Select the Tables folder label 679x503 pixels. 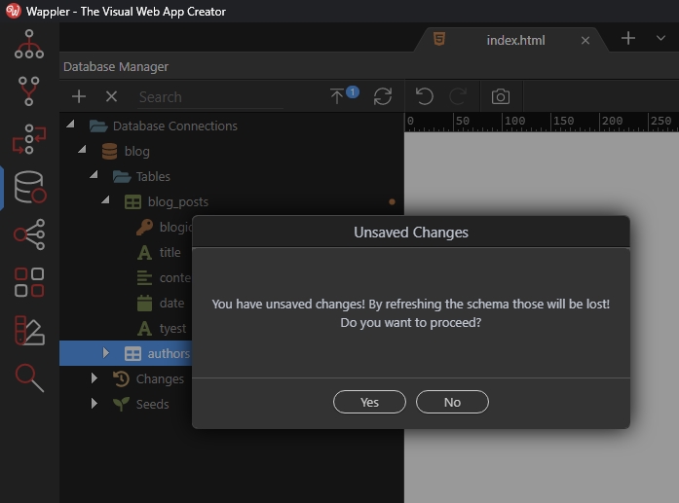[x=153, y=176]
